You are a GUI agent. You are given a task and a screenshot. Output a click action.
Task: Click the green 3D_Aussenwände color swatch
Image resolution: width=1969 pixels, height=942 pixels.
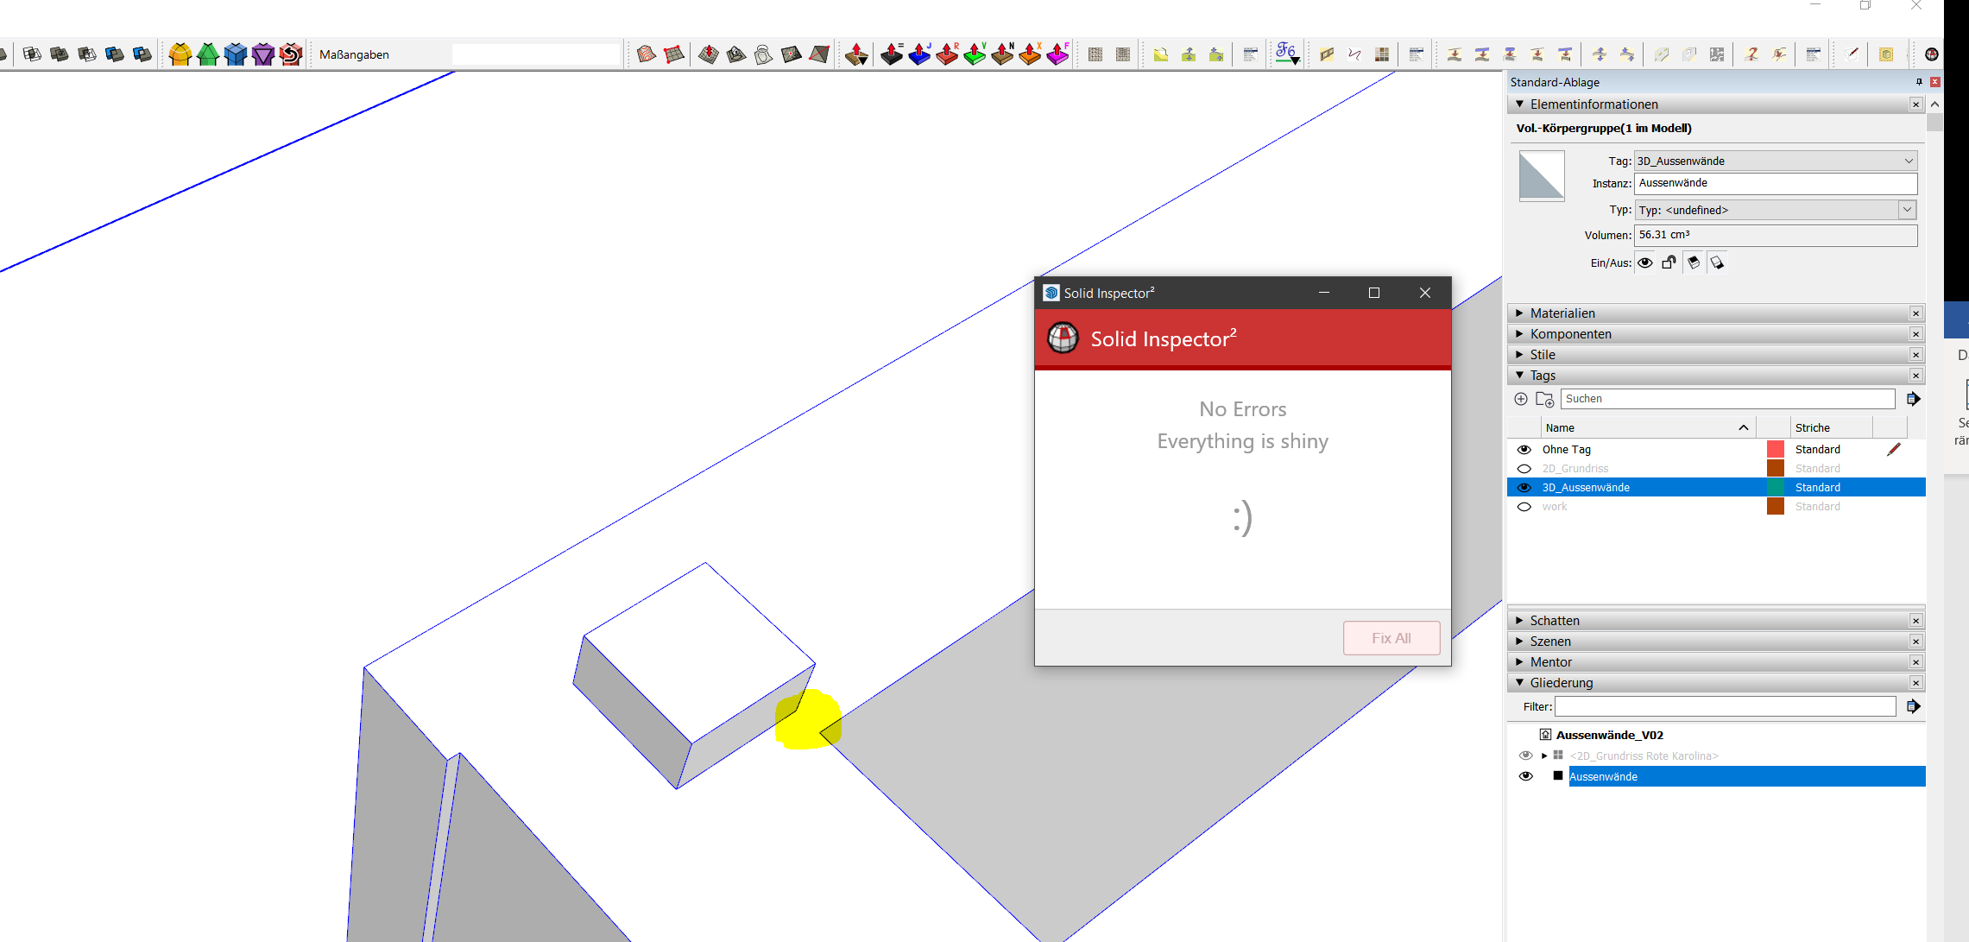tap(1775, 488)
